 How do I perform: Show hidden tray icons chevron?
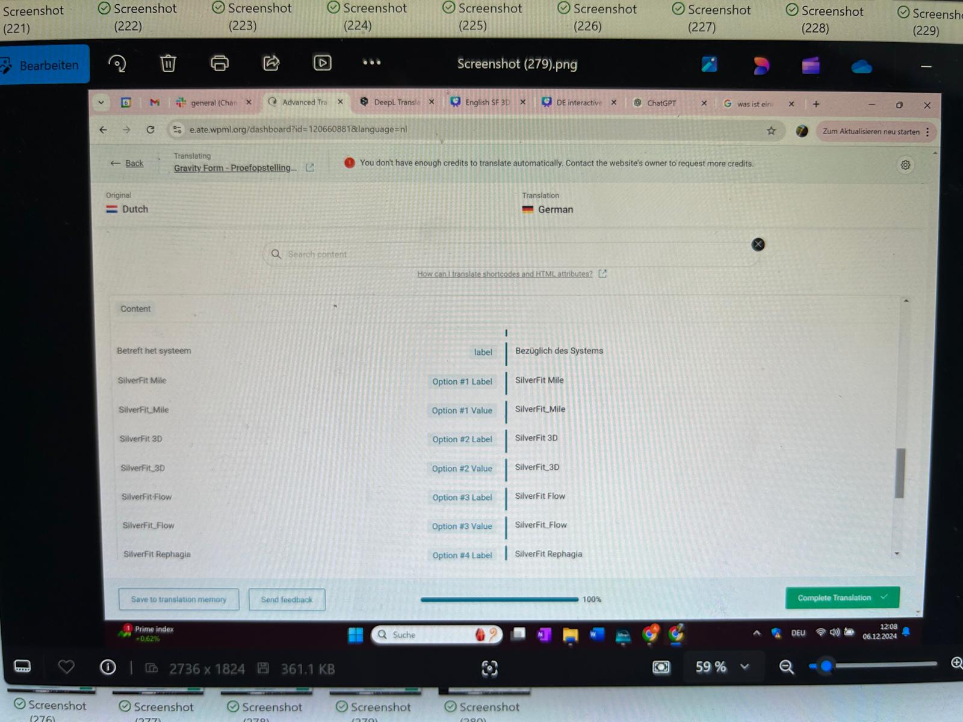pyautogui.click(x=757, y=633)
